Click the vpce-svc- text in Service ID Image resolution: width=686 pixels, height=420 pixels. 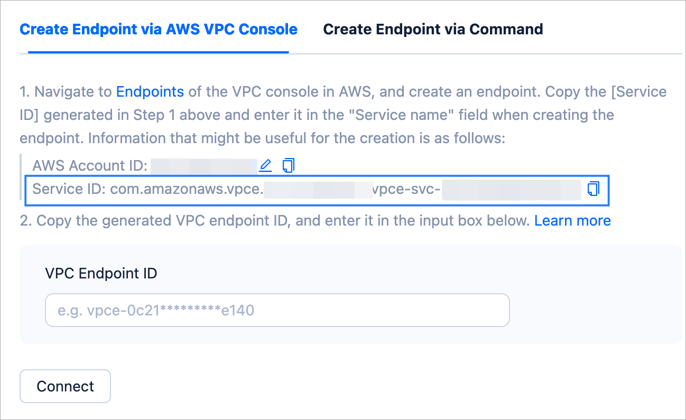pyautogui.click(x=406, y=189)
